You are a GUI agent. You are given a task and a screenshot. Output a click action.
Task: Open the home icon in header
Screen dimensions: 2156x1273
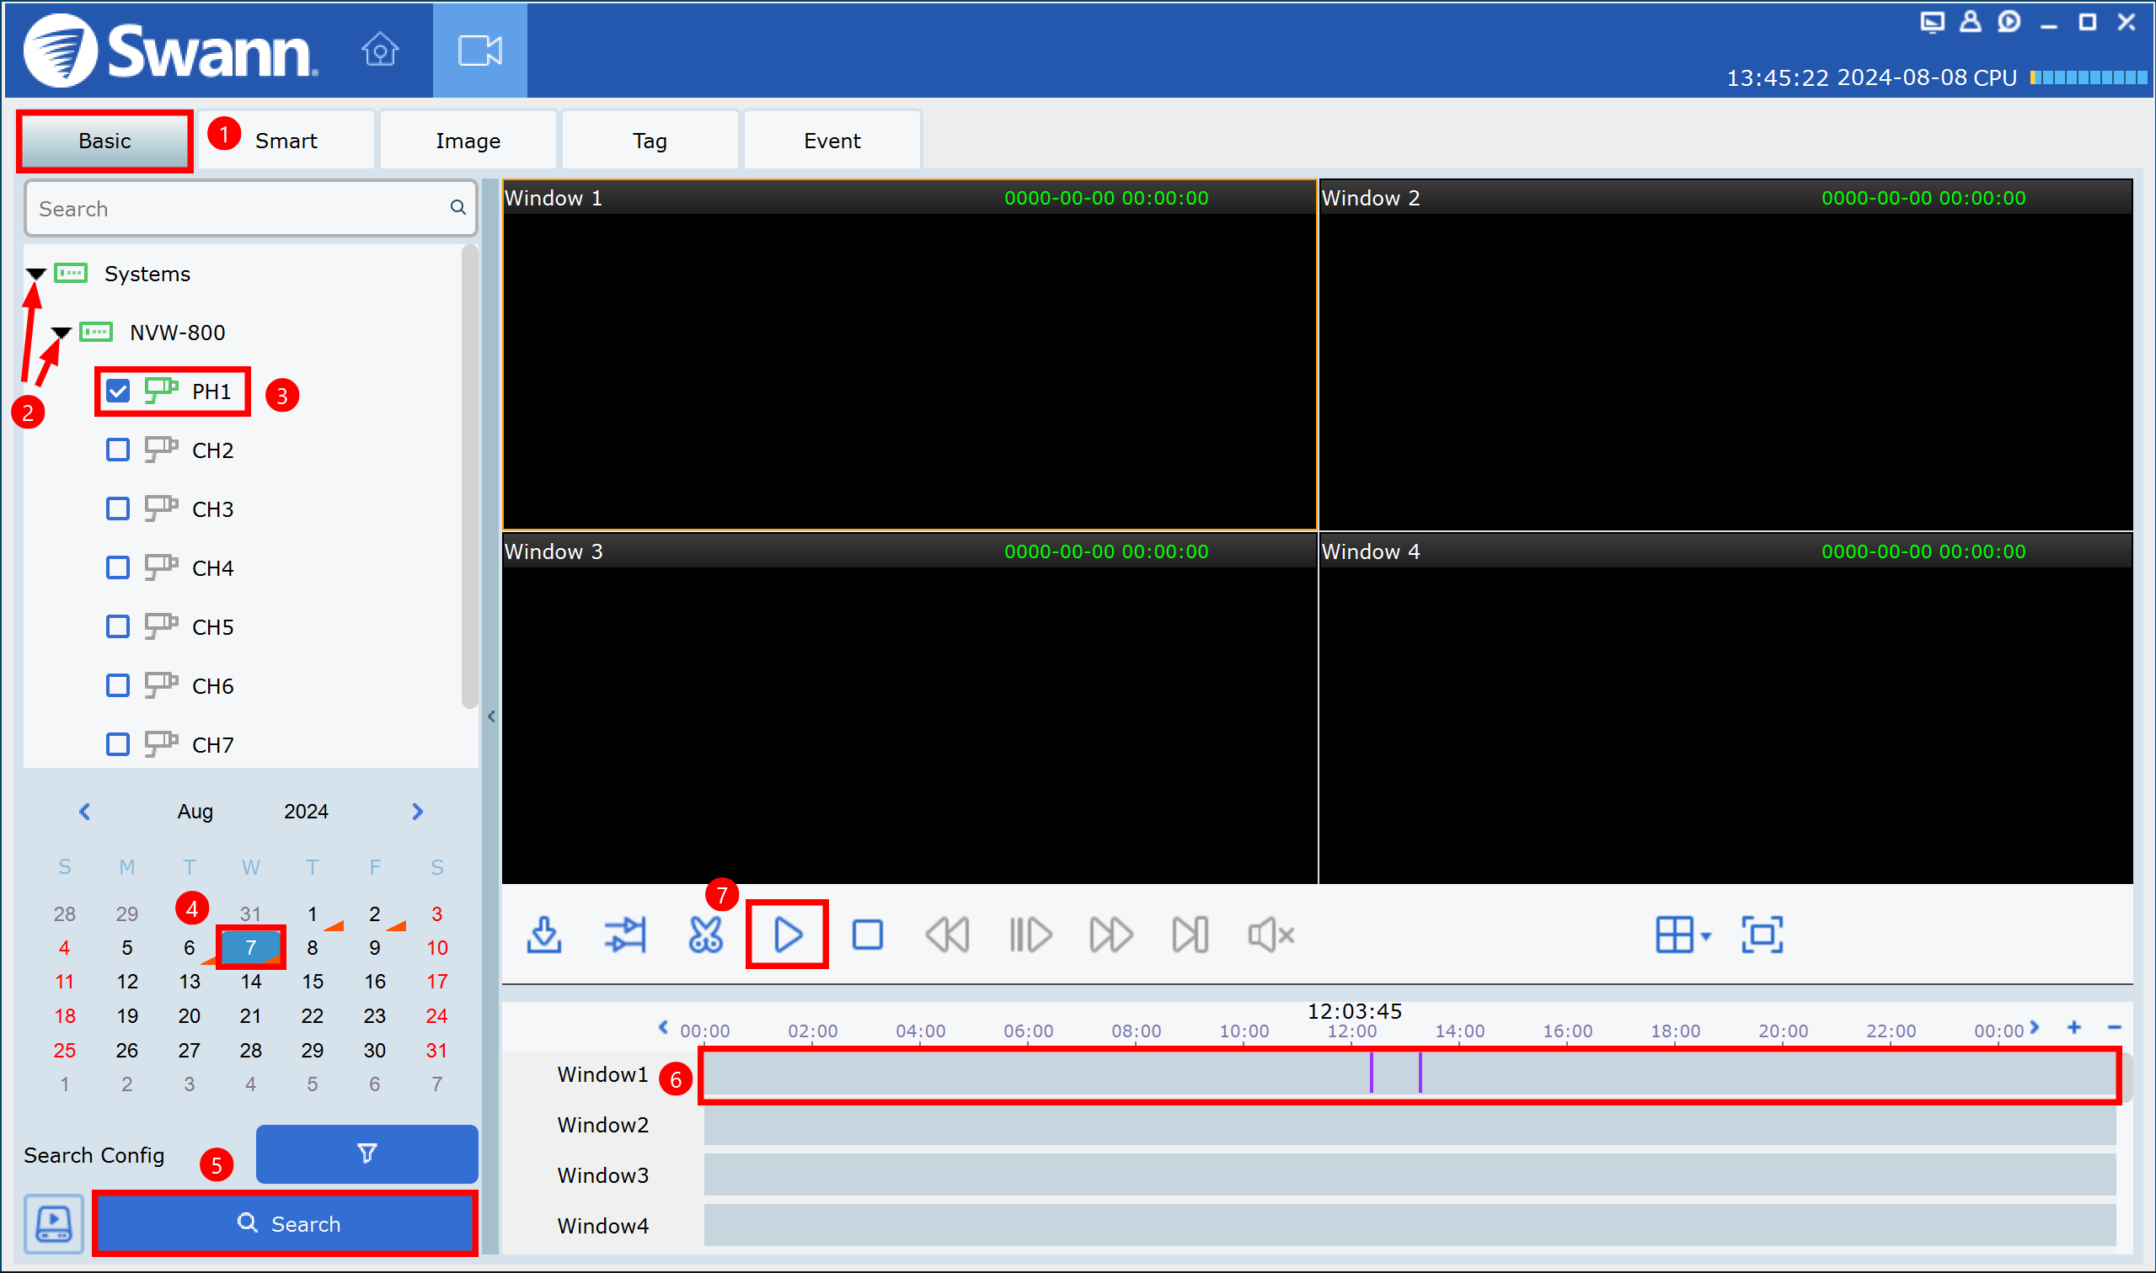[x=379, y=49]
